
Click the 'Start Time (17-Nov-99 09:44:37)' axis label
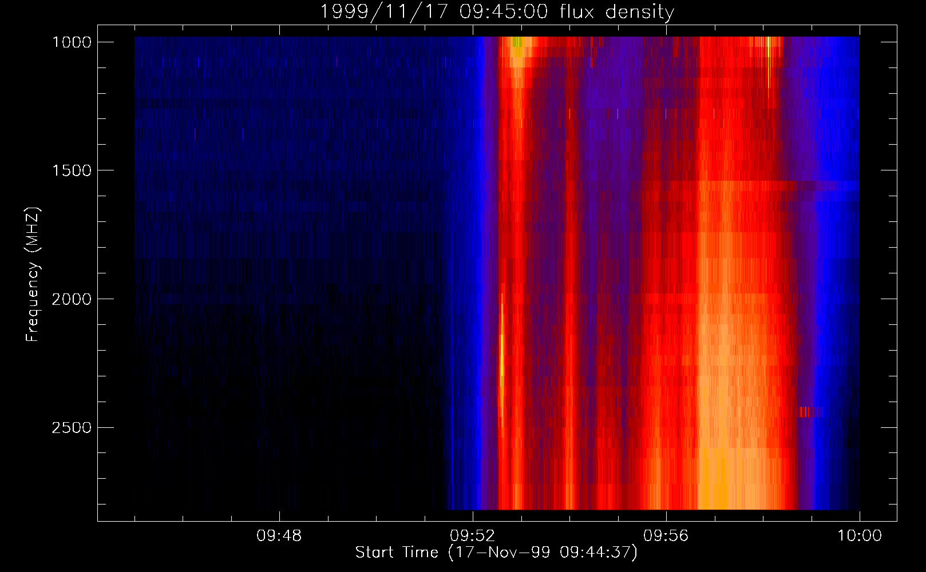(x=496, y=553)
